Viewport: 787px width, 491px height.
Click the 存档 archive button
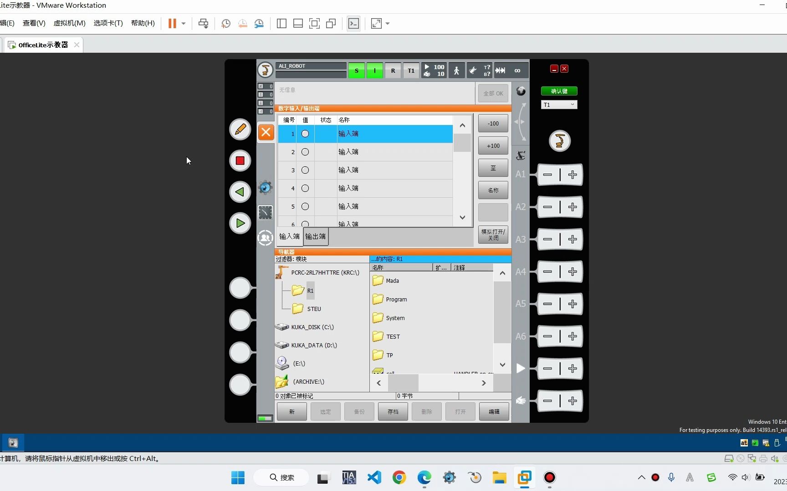[393, 411]
